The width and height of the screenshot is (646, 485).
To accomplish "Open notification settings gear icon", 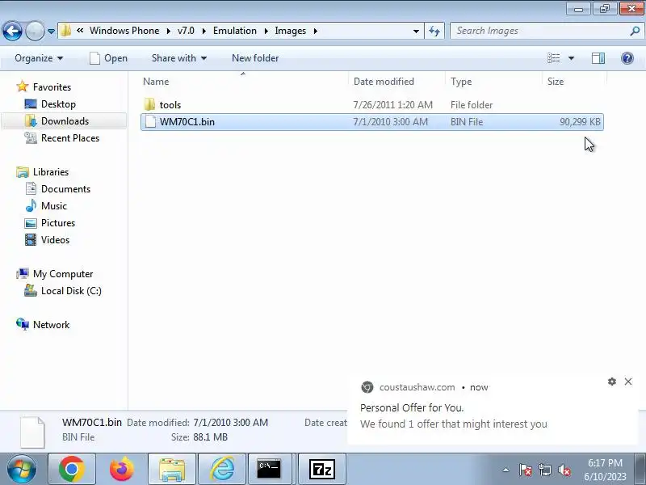I will tap(612, 382).
